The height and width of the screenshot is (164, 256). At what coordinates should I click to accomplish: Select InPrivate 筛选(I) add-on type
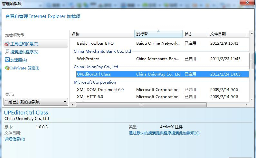pyautogui.click(x=25, y=68)
